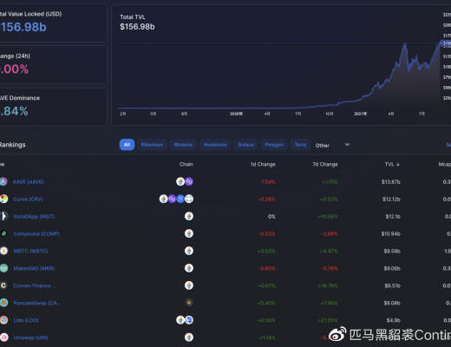Open the Uniswap (UNI) link
This screenshot has width=451, height=347.
[x=30, y=337]
